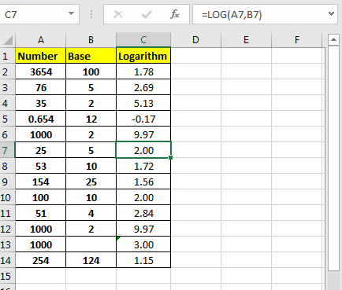Screen dimensions: 342x290
Task: Select column E header
Action: click(246, 40)
